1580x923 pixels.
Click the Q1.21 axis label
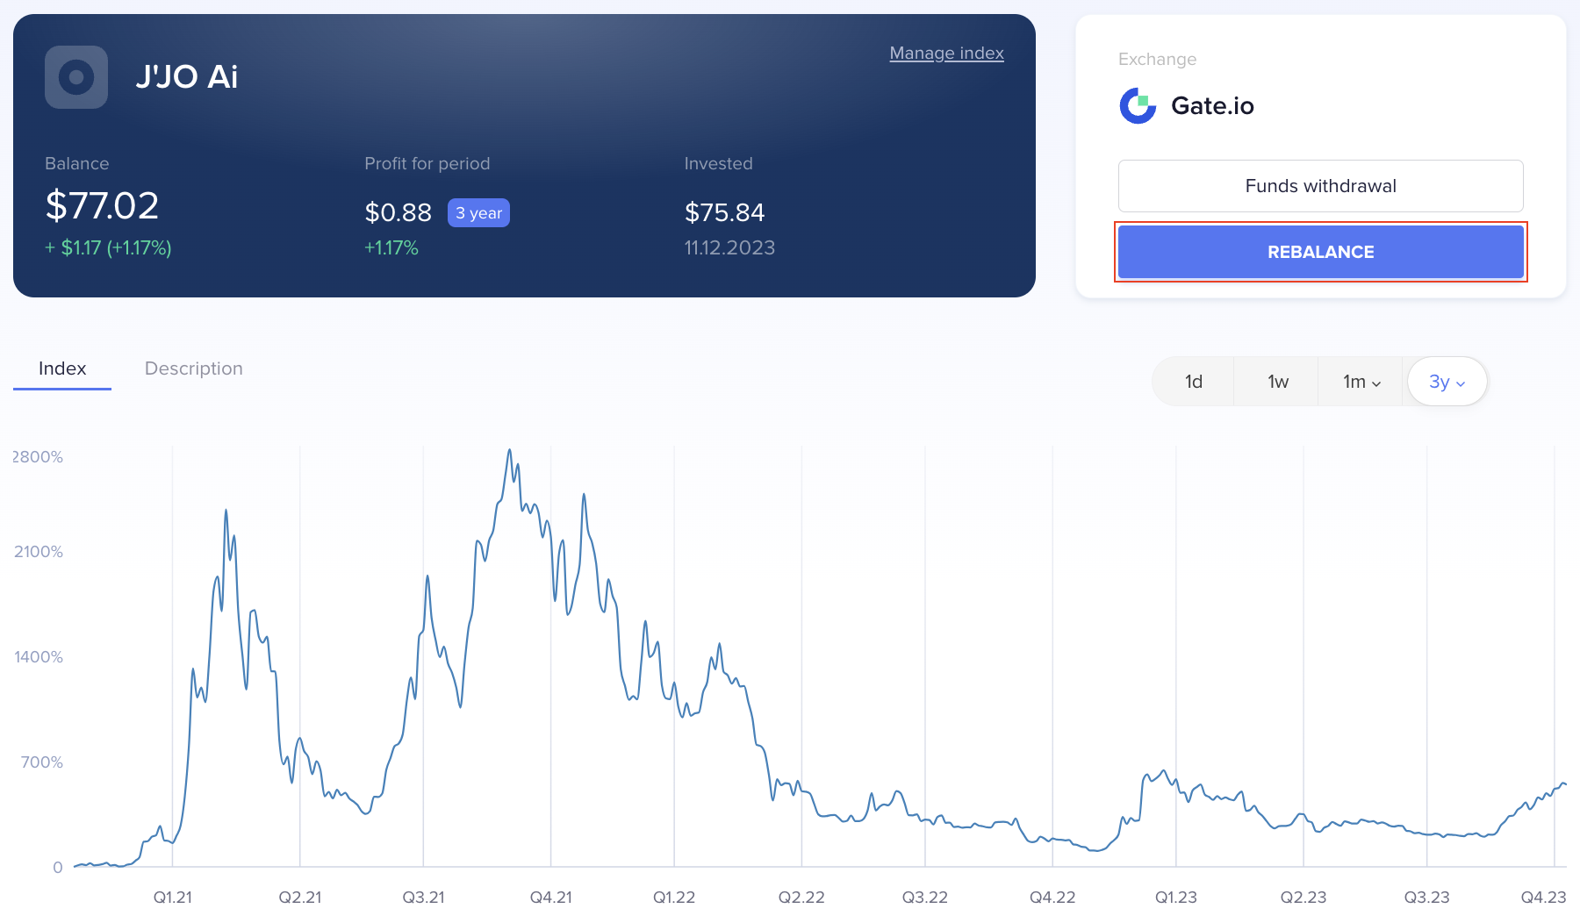pyautogui.click(x=172, y=898)
